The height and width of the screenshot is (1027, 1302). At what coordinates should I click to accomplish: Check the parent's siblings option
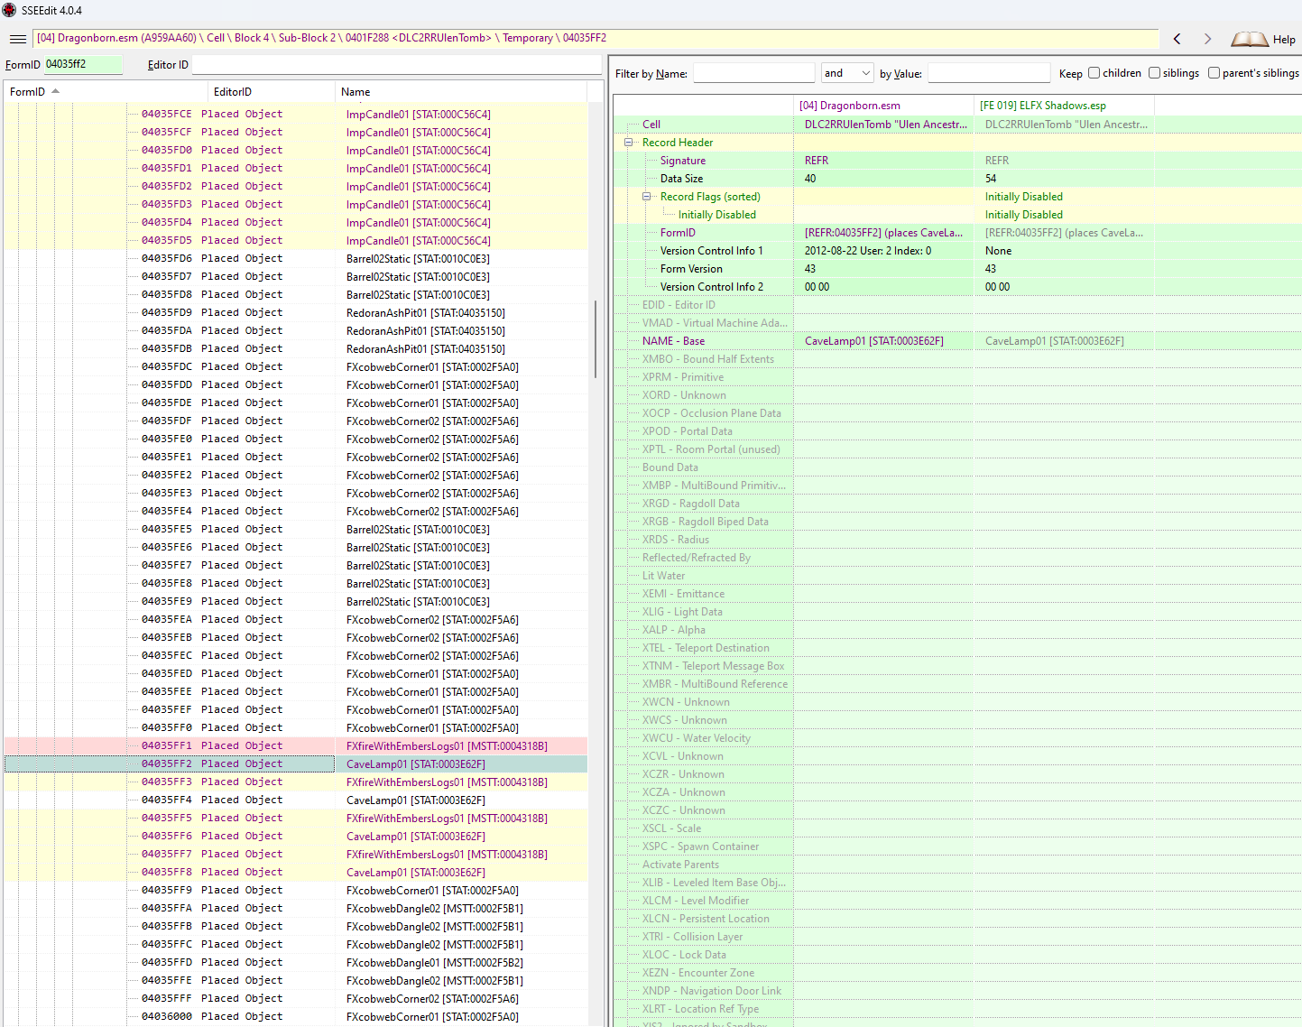(1214, 73)
